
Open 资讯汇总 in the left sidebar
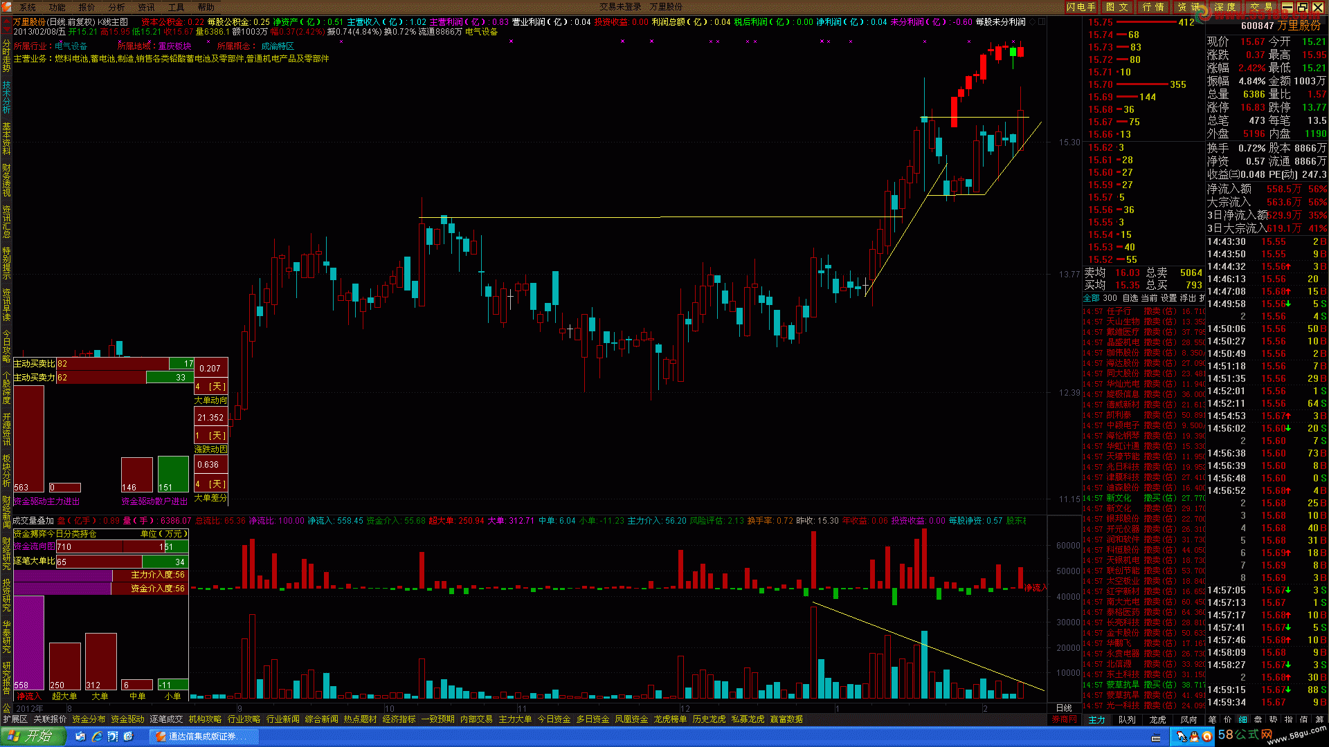[x=6, y=222]
